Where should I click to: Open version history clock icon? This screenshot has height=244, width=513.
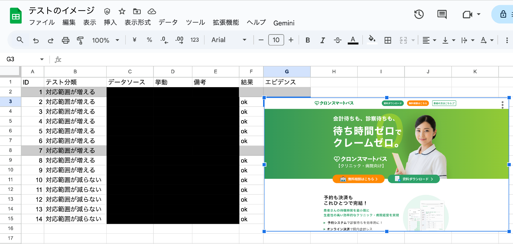tap(419, 14)
